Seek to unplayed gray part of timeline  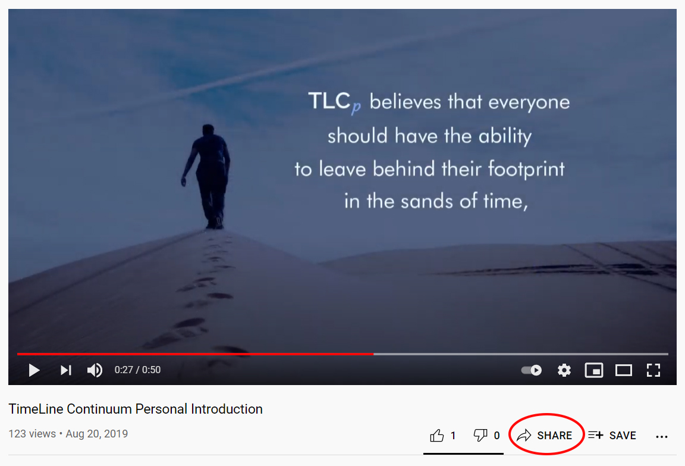521,354
